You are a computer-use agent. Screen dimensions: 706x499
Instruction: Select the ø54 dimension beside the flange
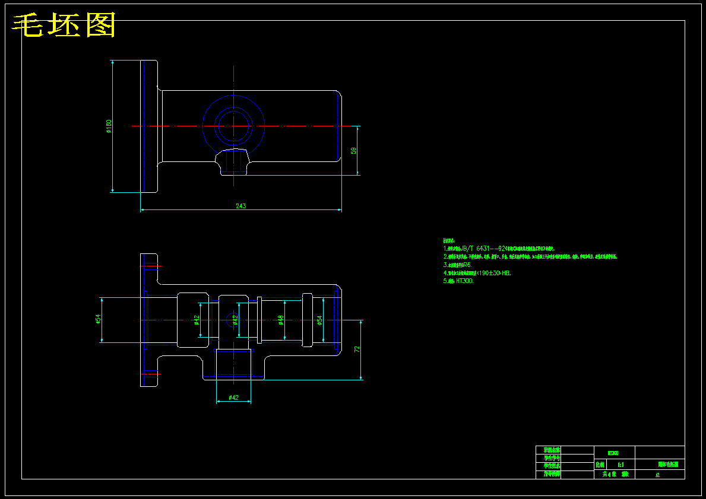click(98, 319)
